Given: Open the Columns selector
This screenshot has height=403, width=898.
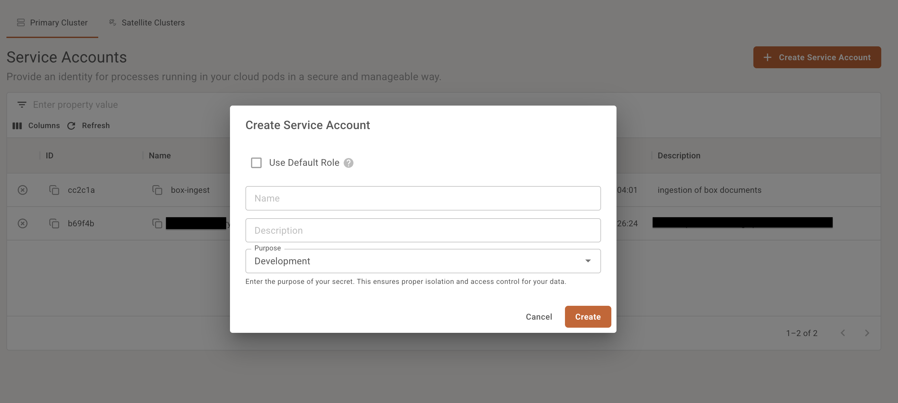Looking at the screenshot, I should 36,126.
